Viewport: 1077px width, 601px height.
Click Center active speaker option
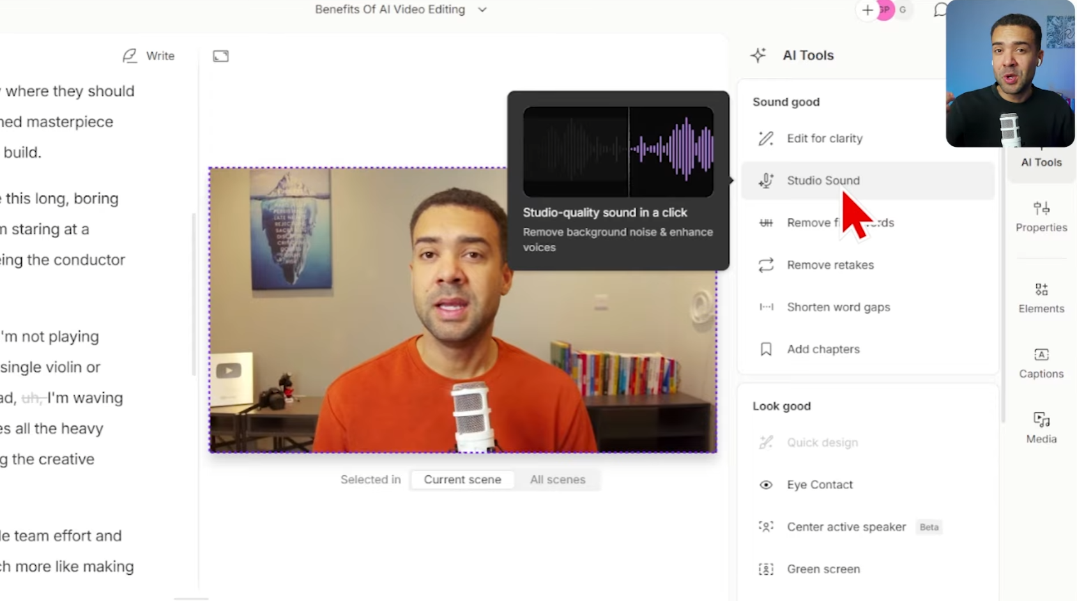click(x=846, y=527)
